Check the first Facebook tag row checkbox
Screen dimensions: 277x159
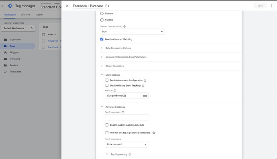pyautogui.click(x=43, y=41)
